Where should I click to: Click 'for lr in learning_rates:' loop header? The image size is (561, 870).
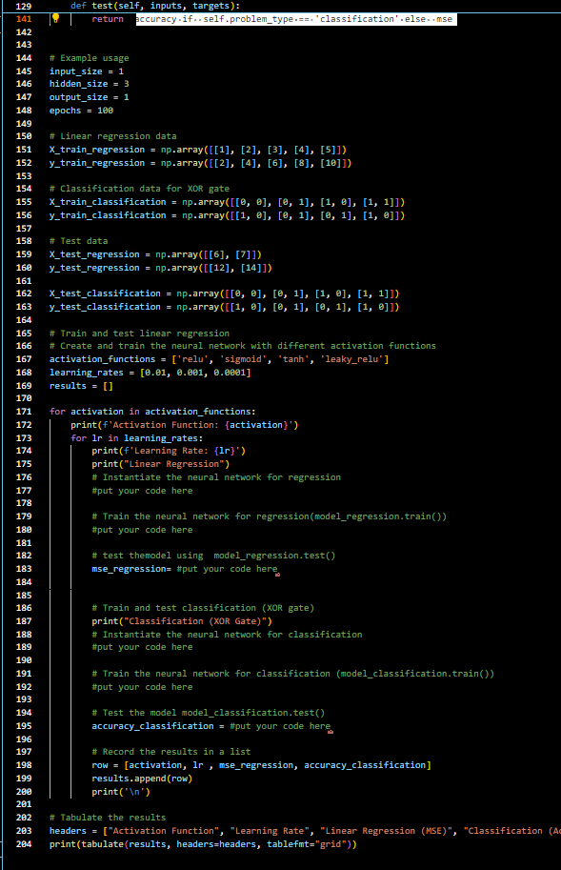[x=137, y=438]
